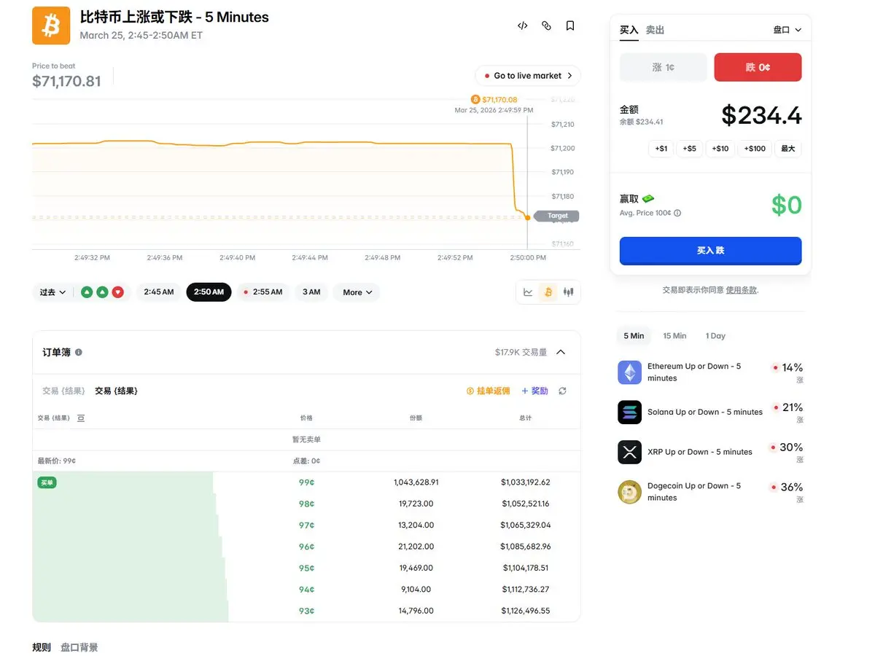Screen dimensions: 875x661
Task: Open the 盘口背景 tab
Action: (79, 647)
